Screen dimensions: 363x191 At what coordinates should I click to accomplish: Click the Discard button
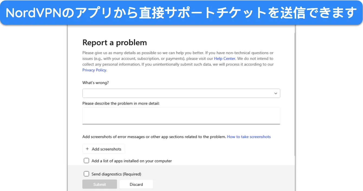pyautogui.click(x=136, y=184)
